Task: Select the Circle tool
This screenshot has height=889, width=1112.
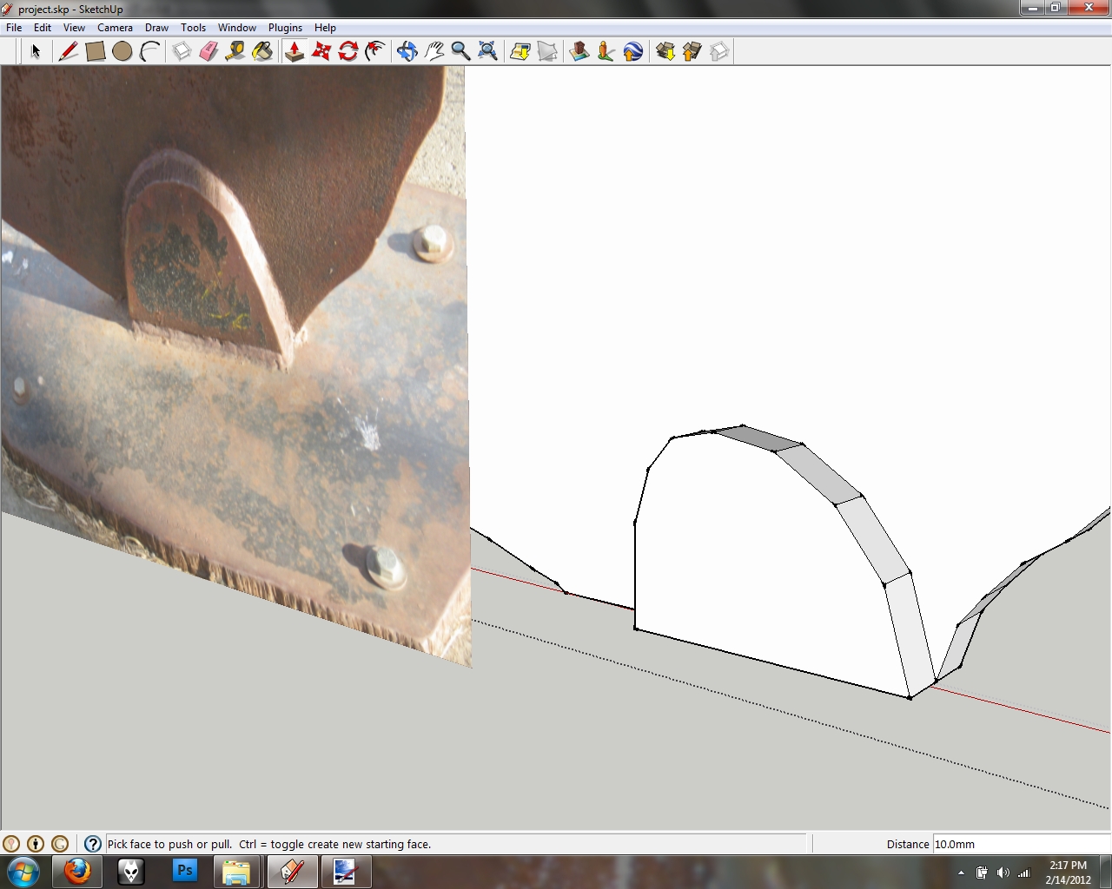Action: click(x=122, y=51)
